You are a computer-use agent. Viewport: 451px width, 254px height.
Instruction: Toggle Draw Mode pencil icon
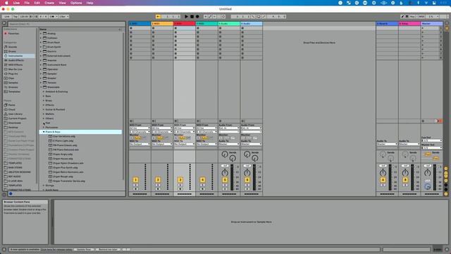tap(402, 17)
